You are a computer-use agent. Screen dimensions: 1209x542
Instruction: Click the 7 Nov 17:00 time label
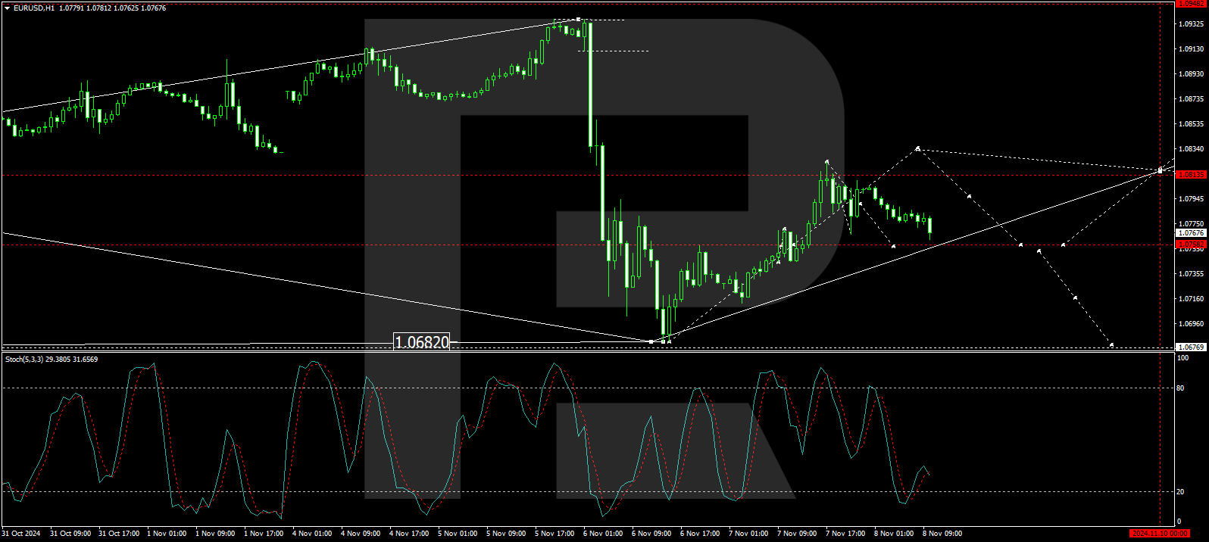(x=845, y=534)
